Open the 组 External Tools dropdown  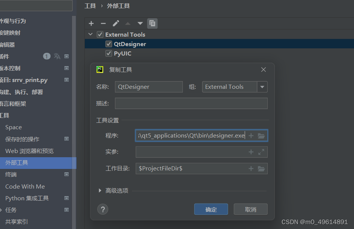[x=262, y=87]
